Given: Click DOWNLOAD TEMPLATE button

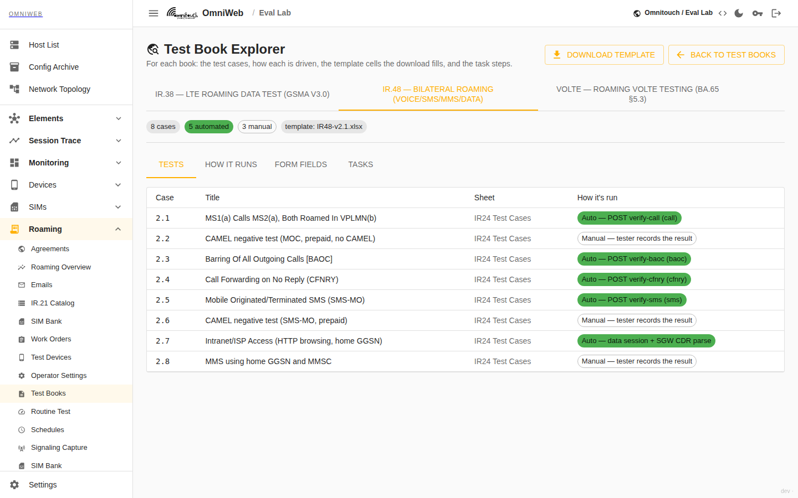Looking at the screenshot, I should pyautogui.click(x=604, y=55).
